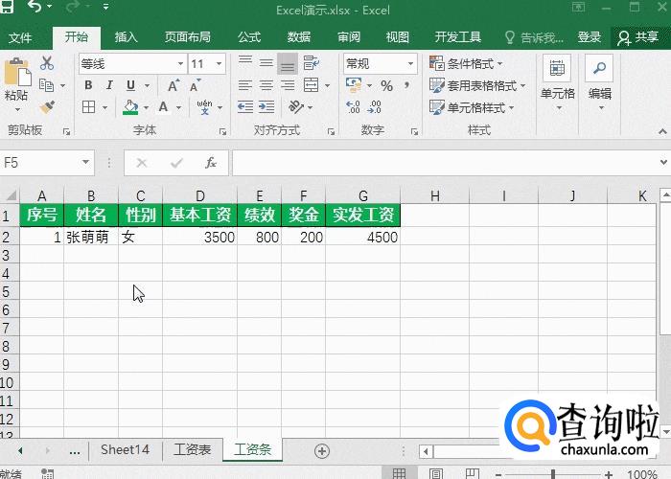
Task: Increase cell indent
Action: pyautogui.click(x=266, y=107)
